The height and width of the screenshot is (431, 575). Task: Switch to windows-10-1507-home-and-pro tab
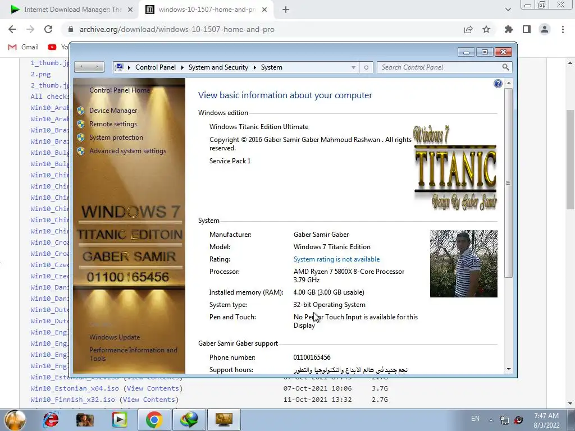click(x=206, y=10)
